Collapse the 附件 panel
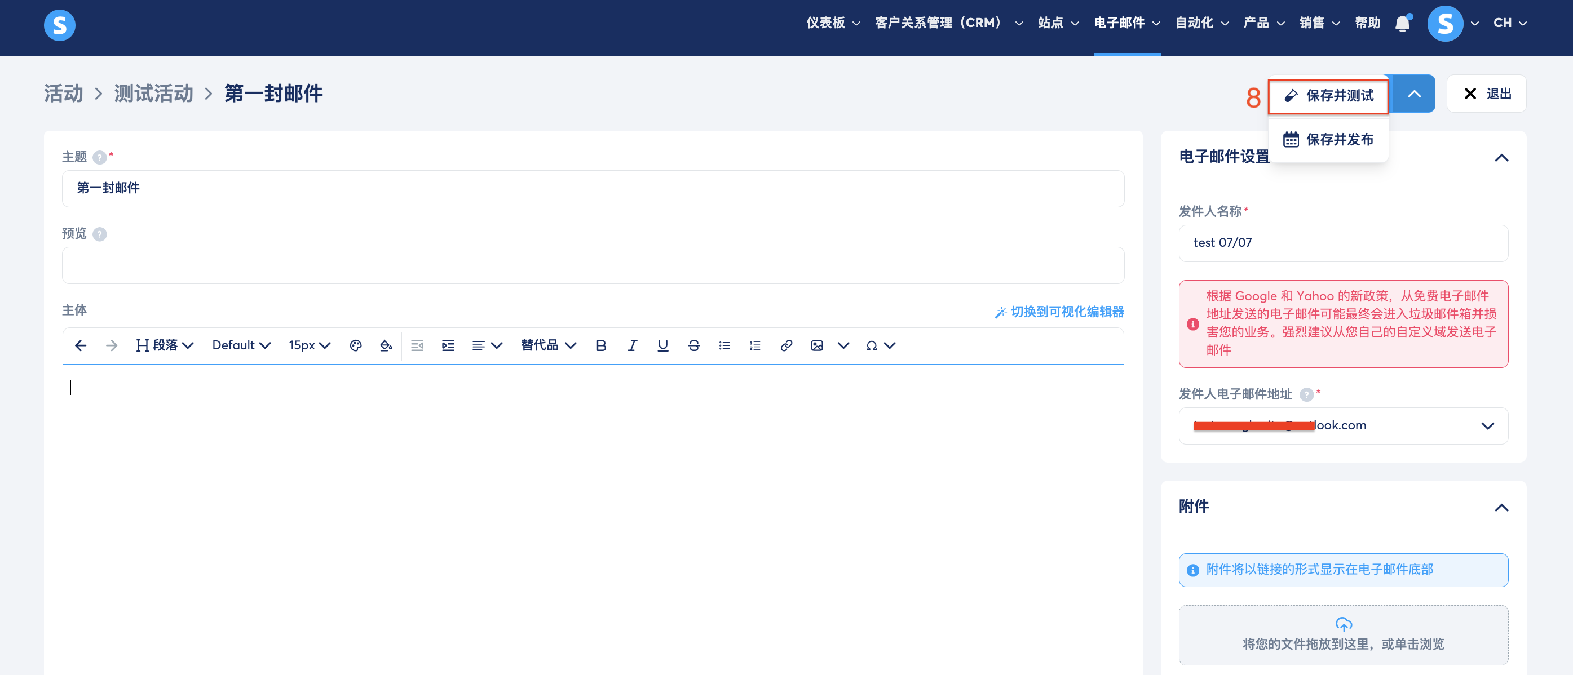Viewport: 1573px width, 675px height. 1501,508
